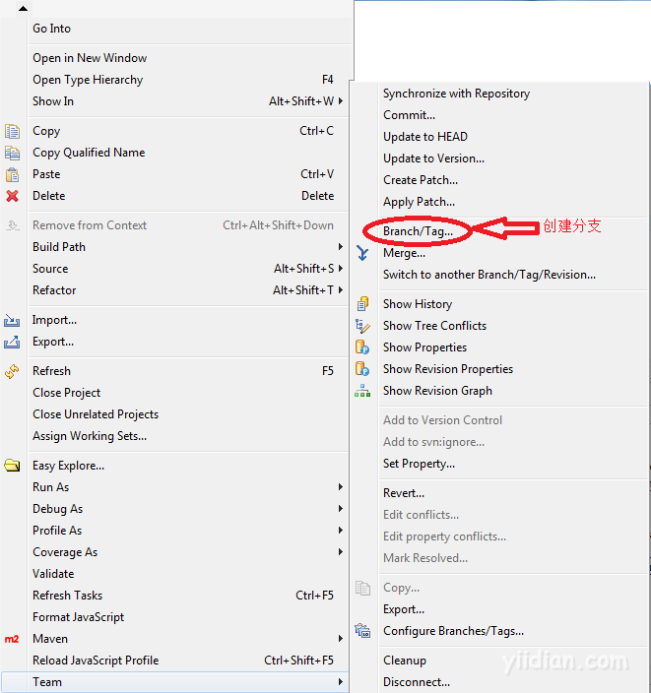Choose Apply Patch...

(419, 202)
